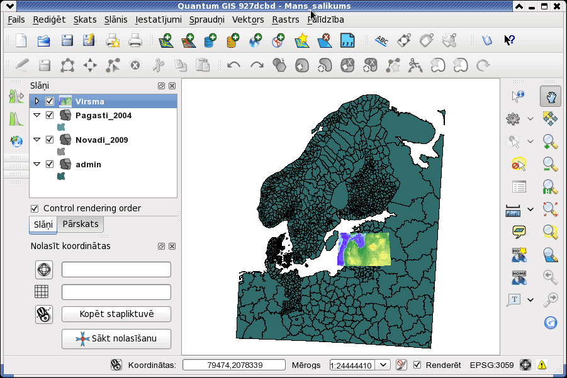Open CRS status globe icon in status bar
The height and width of the screenshot is (378, 567).
pos(525,365)
